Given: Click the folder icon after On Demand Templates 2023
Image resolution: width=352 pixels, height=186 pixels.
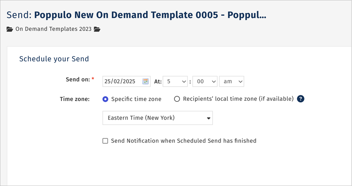Looking at the screenshot, I should click(97, 29).
